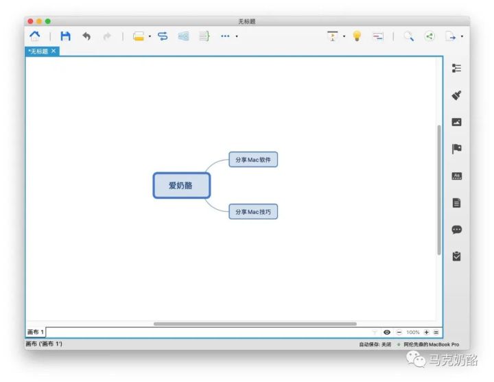
Task: Open the Gantt chart view
Action: click(378, 36)
